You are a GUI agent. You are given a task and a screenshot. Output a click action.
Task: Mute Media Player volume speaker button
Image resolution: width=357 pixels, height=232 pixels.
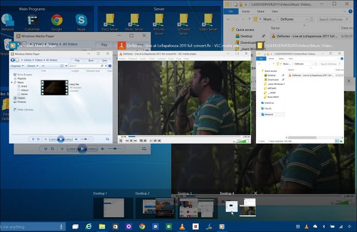point(76,139)
